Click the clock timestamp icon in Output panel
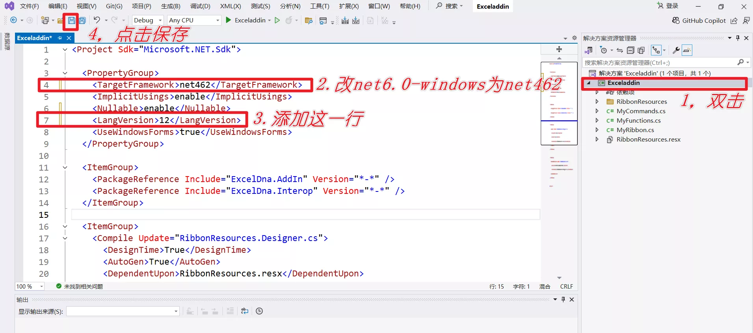753x333 pixels. tap(259, 311)
